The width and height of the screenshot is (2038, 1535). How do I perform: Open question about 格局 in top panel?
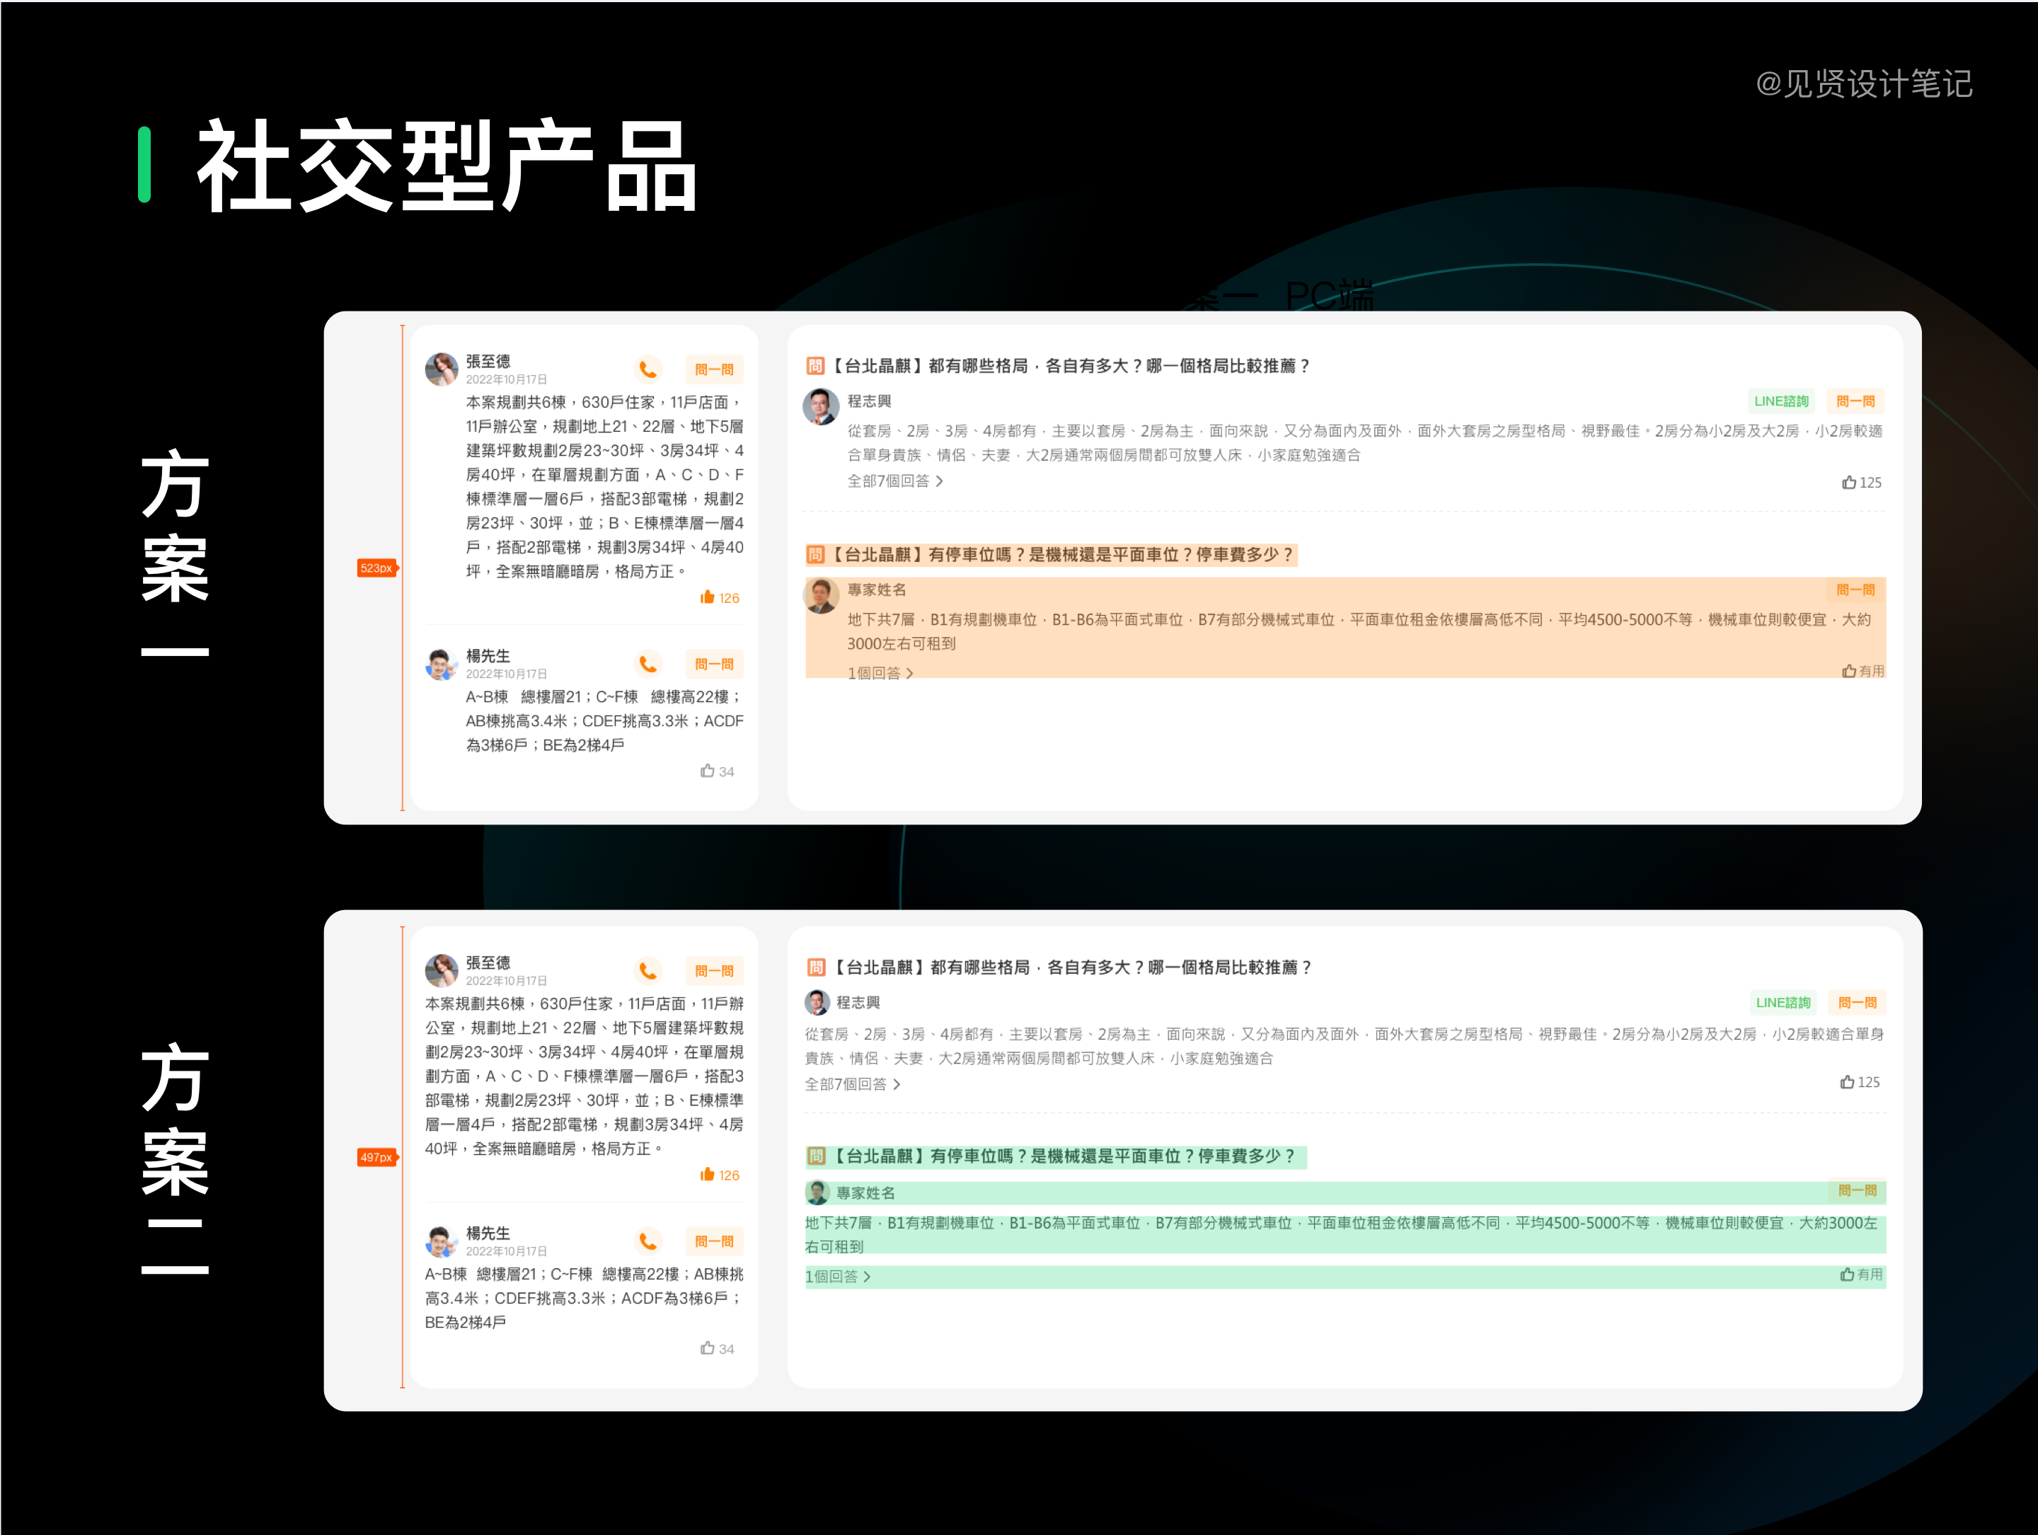tap(1069, 366)
